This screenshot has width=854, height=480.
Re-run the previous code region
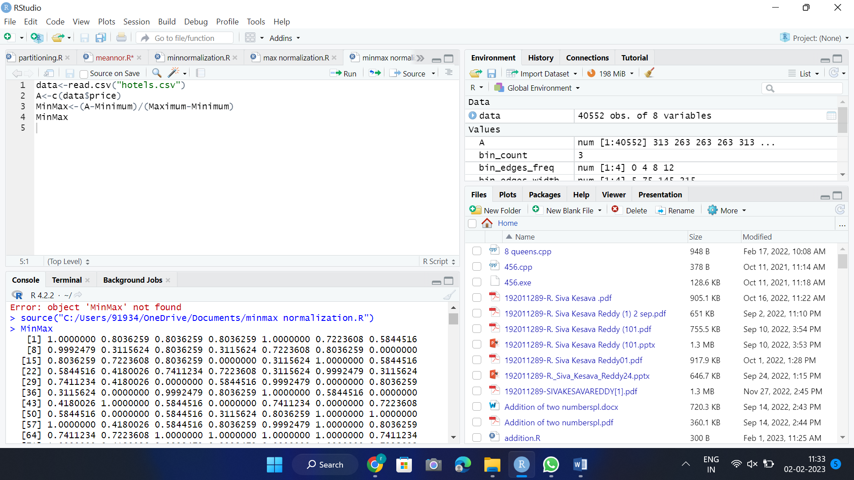375,73
